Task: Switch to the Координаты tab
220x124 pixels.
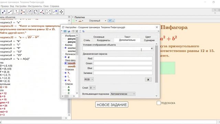Action: [103, 40]
